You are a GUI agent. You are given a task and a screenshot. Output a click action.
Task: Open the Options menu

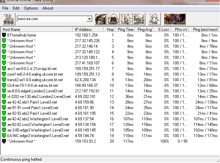tap(31, 8)
